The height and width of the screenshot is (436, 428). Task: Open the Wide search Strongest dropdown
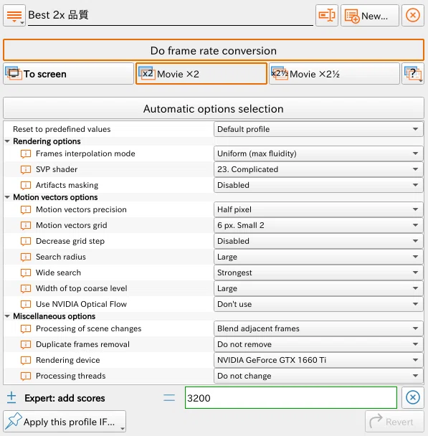318,272
